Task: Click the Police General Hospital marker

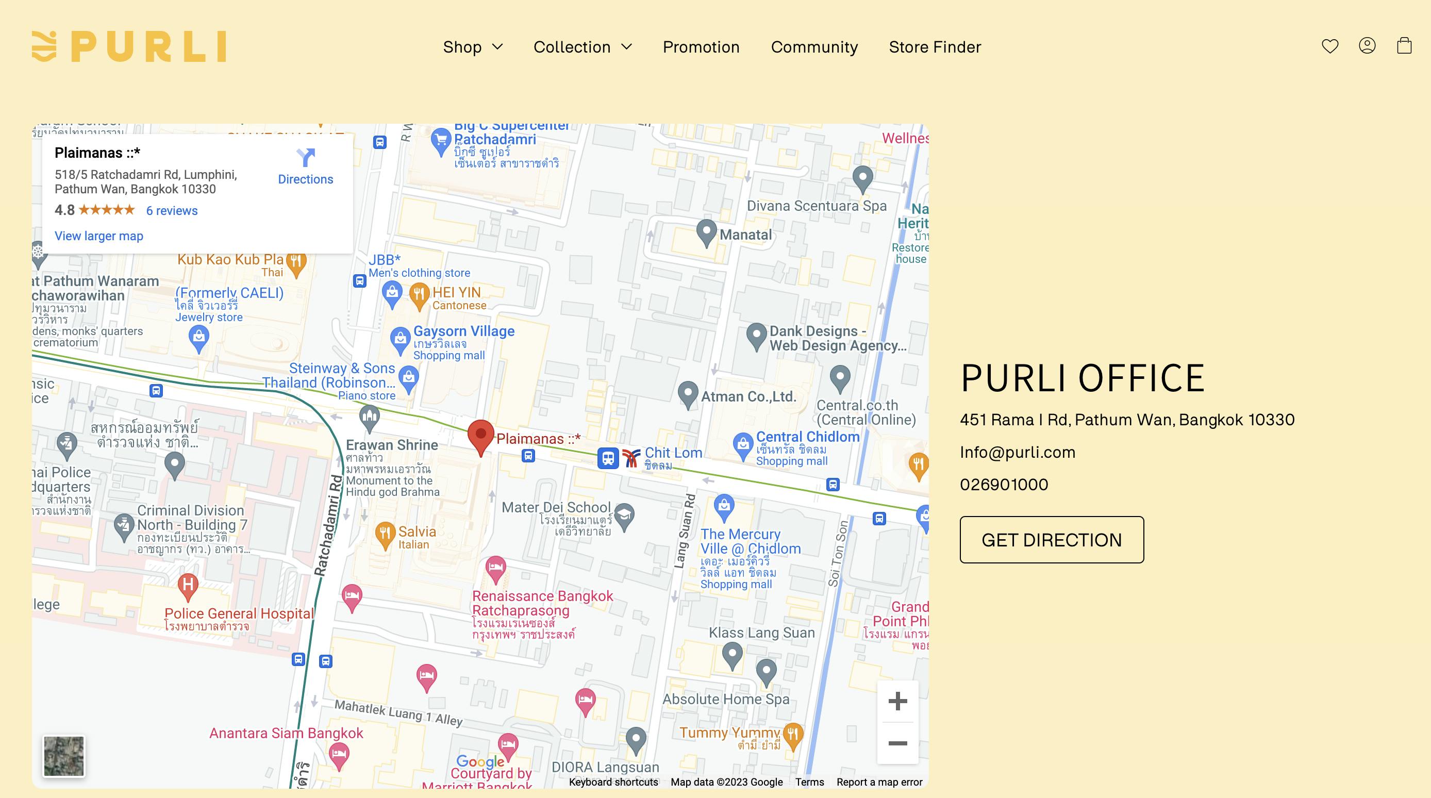Action: tap(188, 586)
